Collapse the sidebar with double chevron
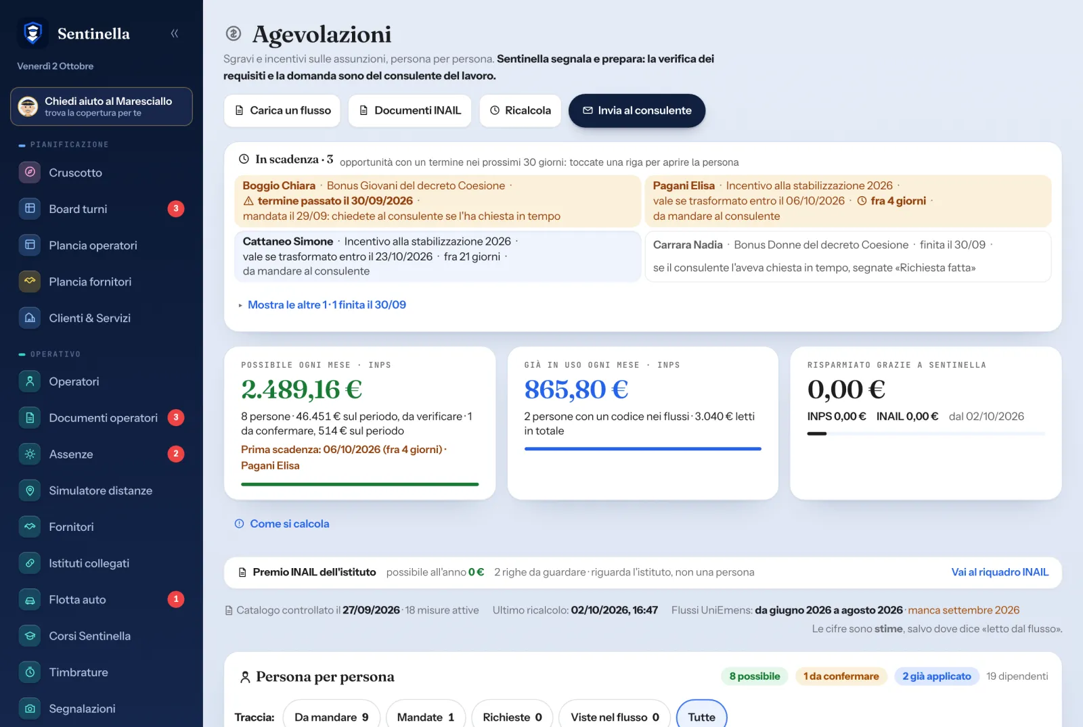The image size is (1083, 727). tap(175, 33)
